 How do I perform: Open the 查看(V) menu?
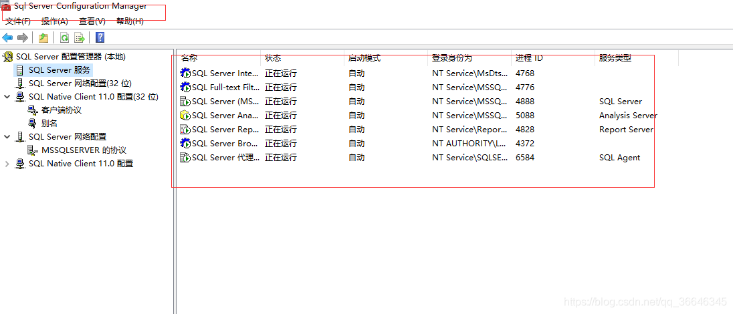92,21
